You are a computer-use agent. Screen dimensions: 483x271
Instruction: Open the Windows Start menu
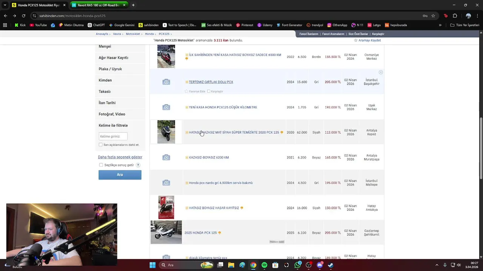pos(152,265)
